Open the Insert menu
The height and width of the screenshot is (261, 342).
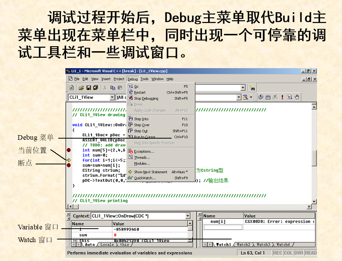click(106, 79)
